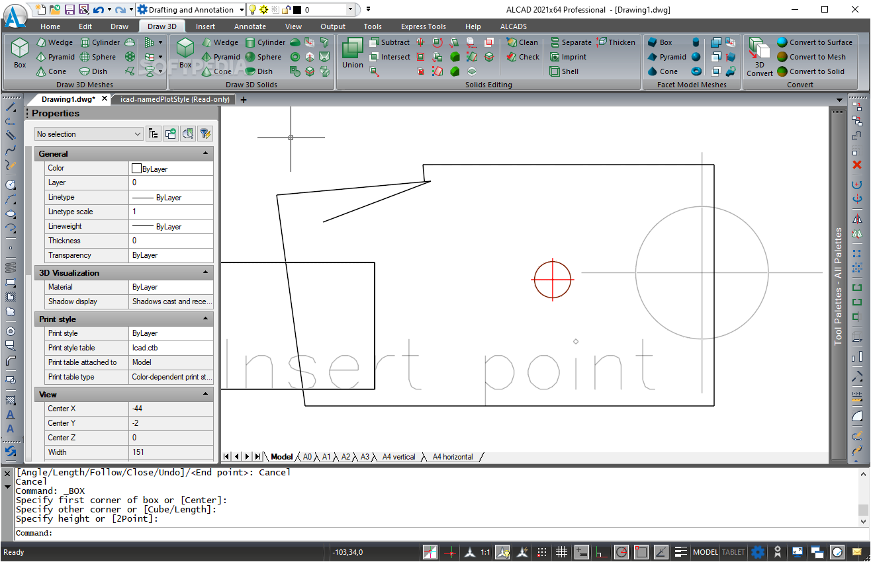This screenshot has height=562, width=871.
Task: Open the blue gear settings icon in status bar
Action: tap(757, 552)
